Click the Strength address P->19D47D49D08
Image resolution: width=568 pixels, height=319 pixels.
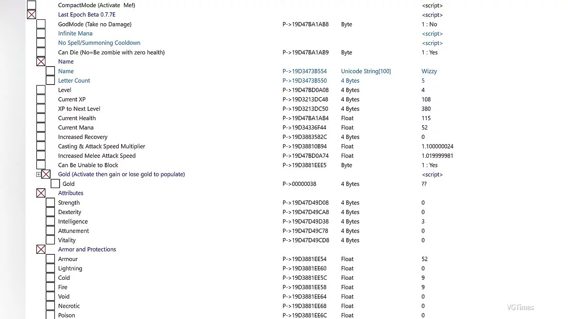305,203
